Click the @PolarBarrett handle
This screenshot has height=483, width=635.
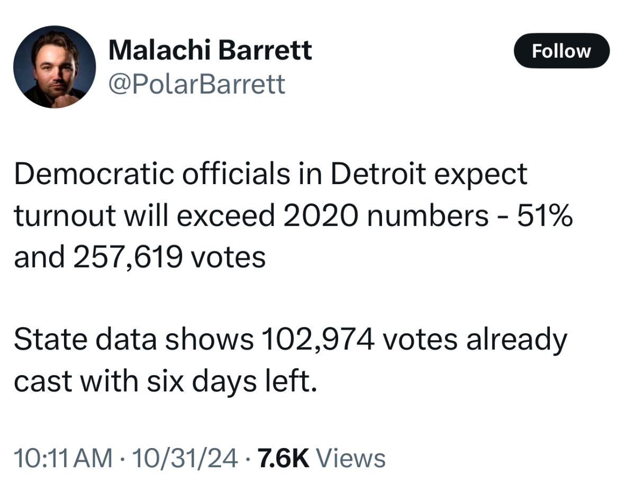coord(197,84)
